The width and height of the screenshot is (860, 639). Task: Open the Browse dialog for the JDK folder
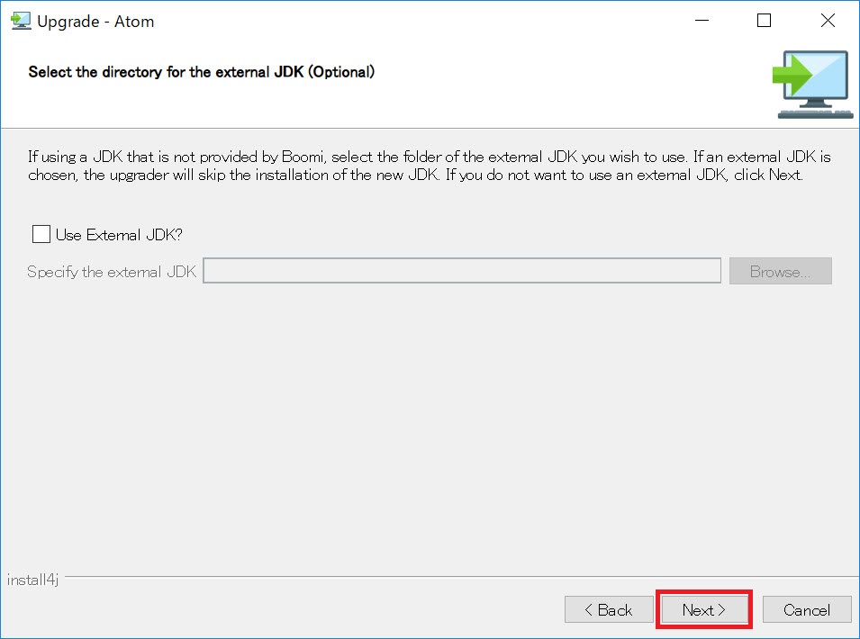(x=780, y=271)
